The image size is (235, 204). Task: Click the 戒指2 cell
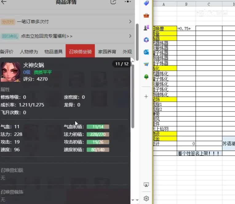(x=165, y=109)
